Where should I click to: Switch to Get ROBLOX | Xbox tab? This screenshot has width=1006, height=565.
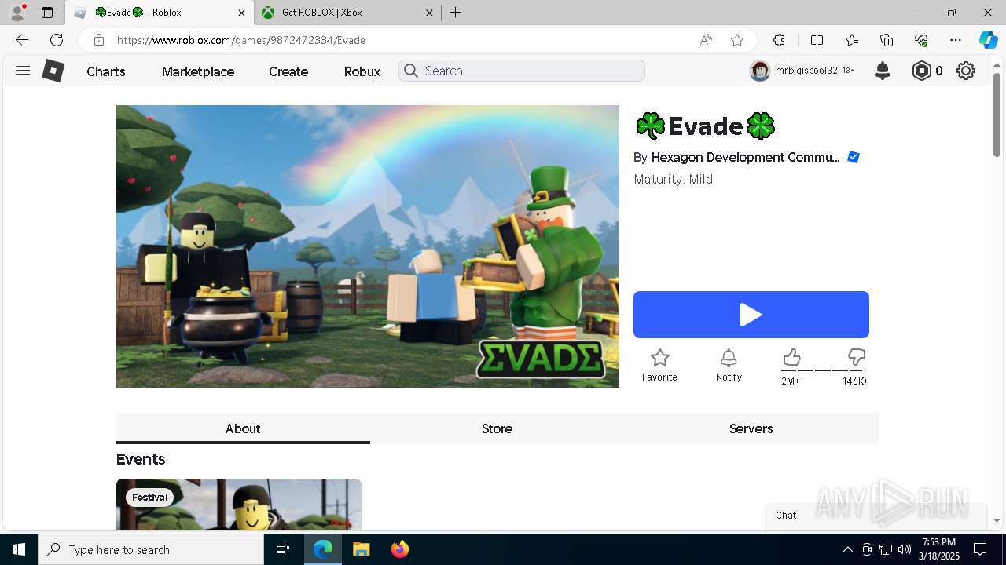point(347,13)
